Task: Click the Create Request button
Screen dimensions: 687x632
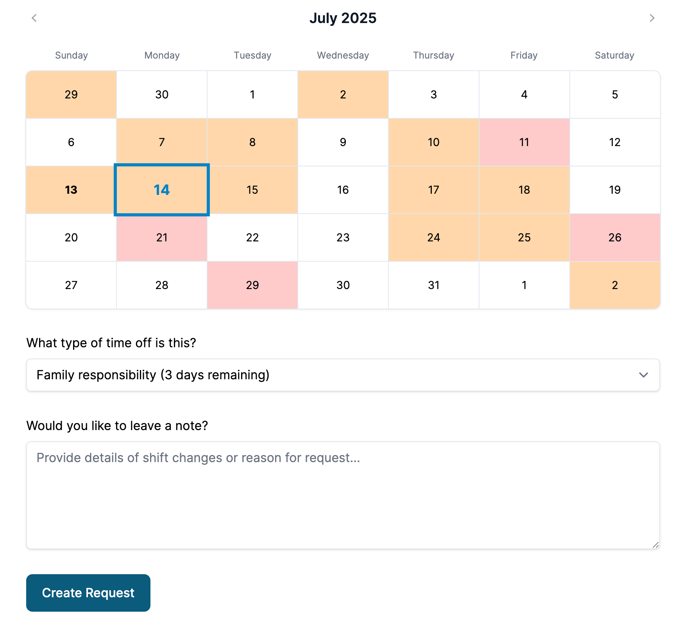Action: [x=88, y=593]
